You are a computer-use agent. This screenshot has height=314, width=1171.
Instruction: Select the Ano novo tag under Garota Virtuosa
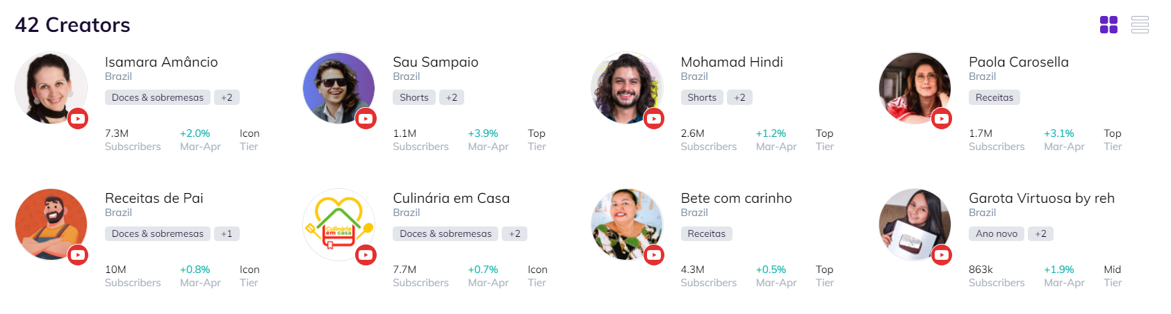point(997,233)
